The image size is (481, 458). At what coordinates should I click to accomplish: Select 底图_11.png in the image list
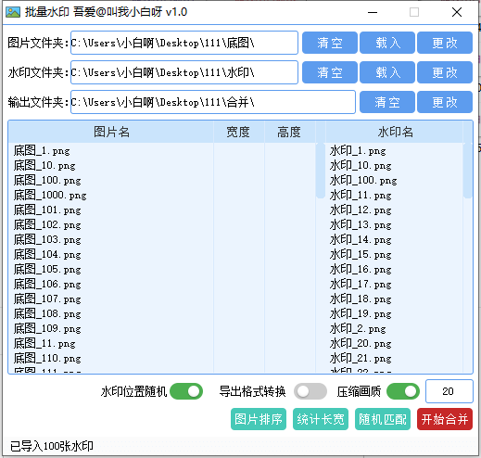click(x=111, y=344)
